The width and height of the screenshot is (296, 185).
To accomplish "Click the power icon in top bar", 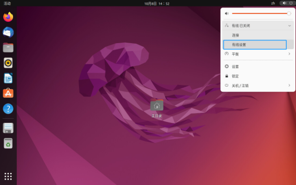I will pos(291,3).
